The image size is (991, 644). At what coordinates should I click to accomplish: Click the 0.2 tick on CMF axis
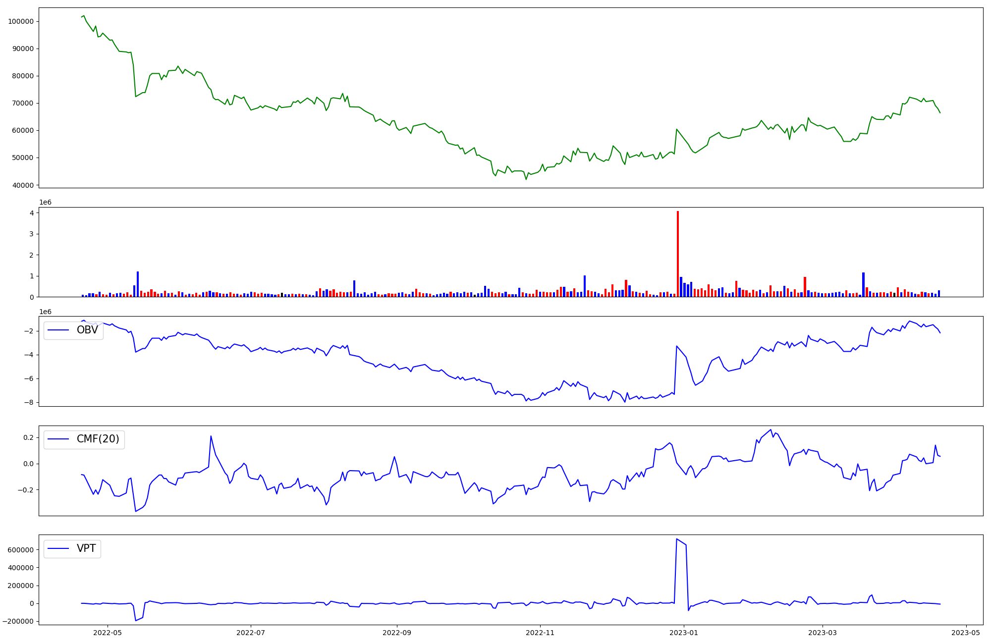[28, 437]
